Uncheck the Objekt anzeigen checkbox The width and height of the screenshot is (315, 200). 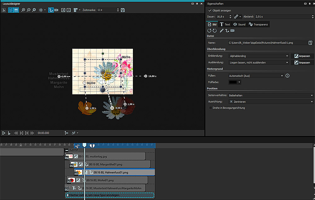[210, 10]
